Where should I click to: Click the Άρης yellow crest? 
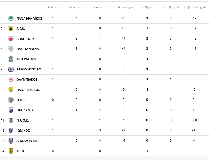[x=11, y=151]
